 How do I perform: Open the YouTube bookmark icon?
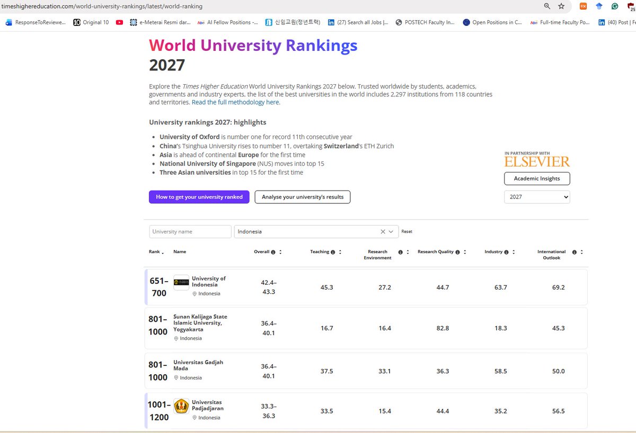coord(120,22)
